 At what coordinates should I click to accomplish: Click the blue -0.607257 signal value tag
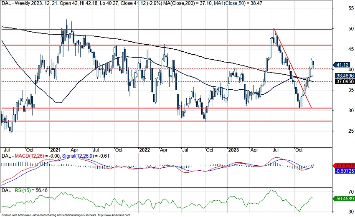pyautogui.click(x=345, y=171)
